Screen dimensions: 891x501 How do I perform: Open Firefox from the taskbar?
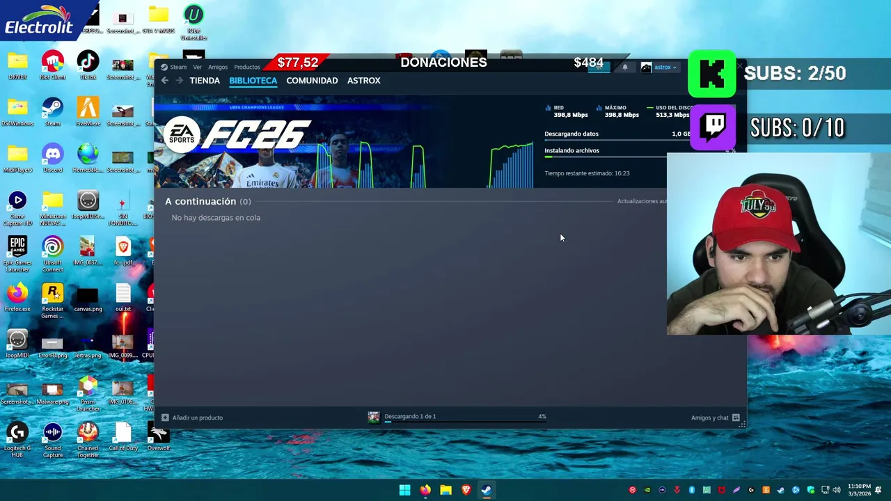click(x=425, y=490)
